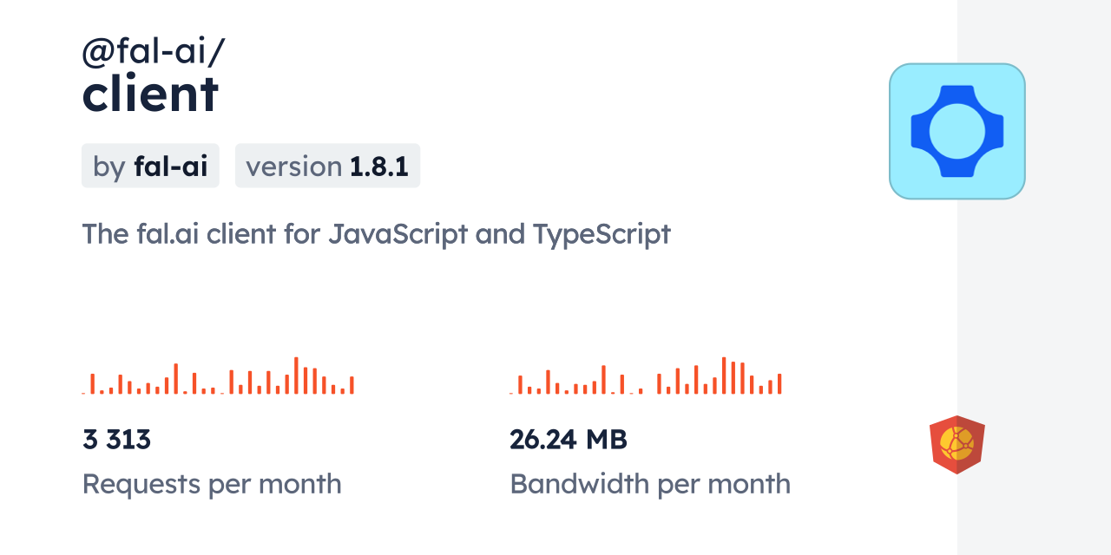
Task: Select the "client" package name heading
Action: (150, 94)
